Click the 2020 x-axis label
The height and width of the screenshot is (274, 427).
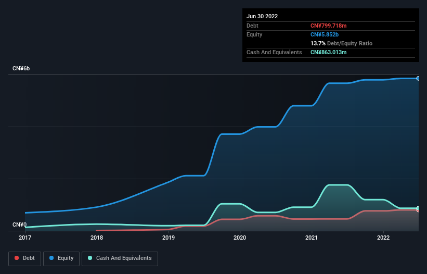(x=240, y=238)
